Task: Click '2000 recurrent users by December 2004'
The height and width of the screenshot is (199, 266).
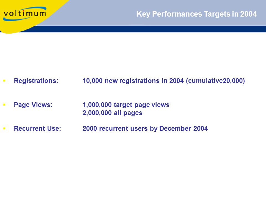Action: click(x=145, y=129)
